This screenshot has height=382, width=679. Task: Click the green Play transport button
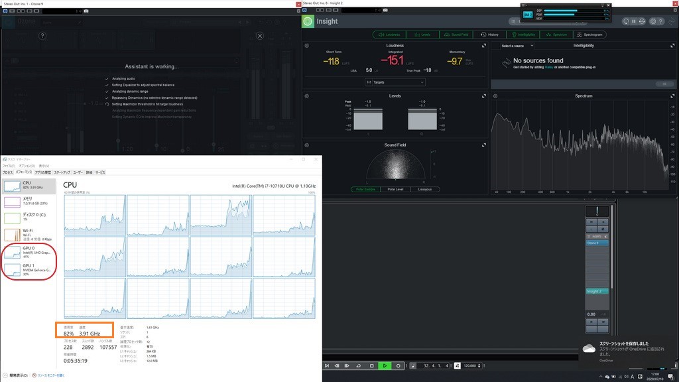[x=385, y=365]
